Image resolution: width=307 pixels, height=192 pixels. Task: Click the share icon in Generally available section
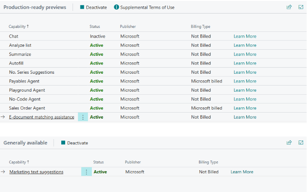point(289,143)
